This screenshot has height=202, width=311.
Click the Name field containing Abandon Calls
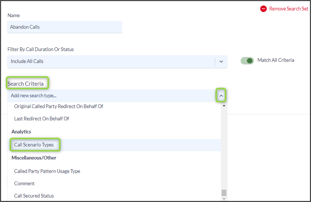tap(65, 27)
